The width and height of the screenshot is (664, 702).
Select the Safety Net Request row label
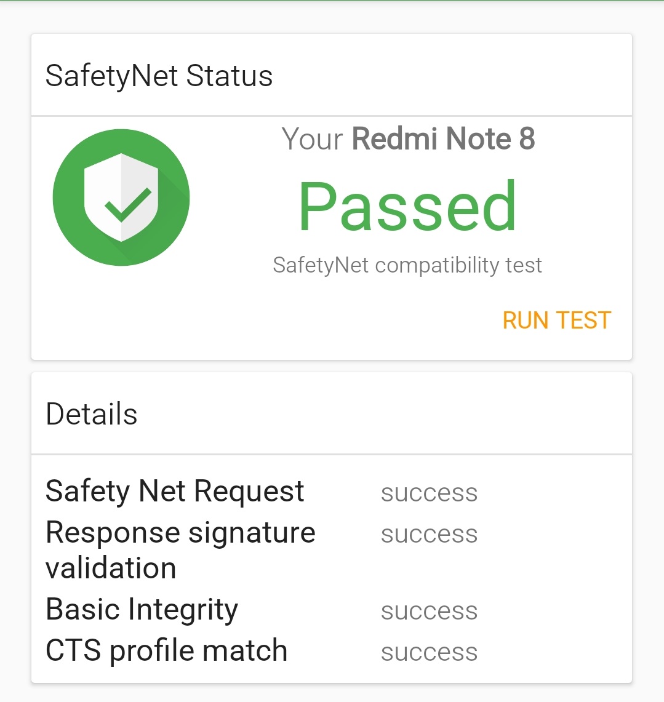[175, 491]
